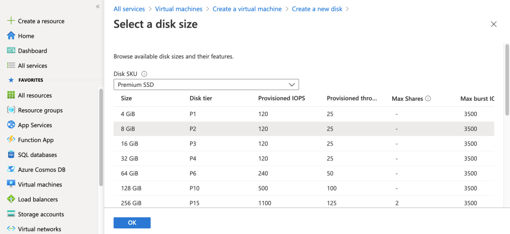510x234 pixels.
Task: Open Resource groups via its cube icon
Action: pos(11,110)
